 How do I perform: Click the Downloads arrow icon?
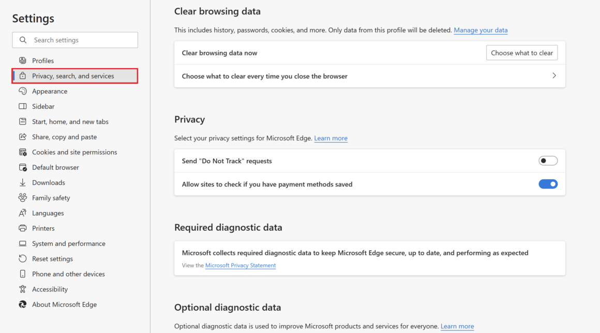point(23,183)
